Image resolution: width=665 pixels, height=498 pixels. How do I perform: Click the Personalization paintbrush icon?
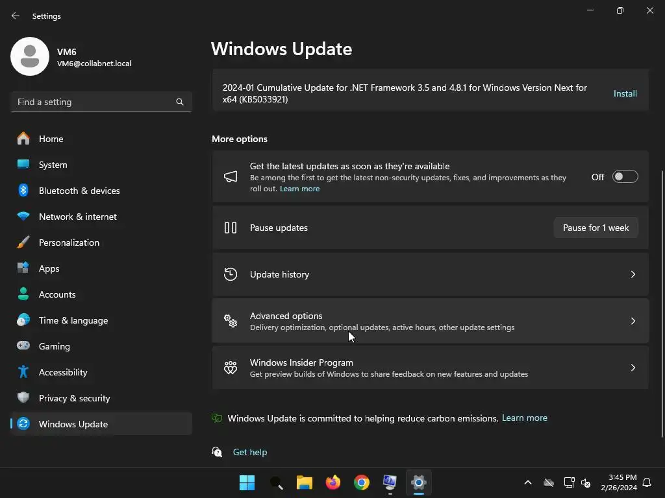tap(23, 243)
